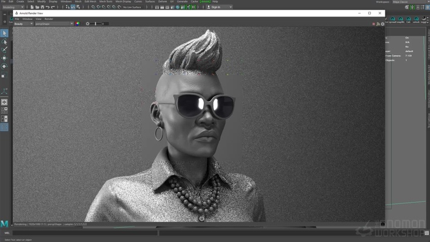The height and width of the screenshot is (242, 430).
Task: Toggle Snap to points magnet icon
Action: pyautogui.click(x=103, y=7)
